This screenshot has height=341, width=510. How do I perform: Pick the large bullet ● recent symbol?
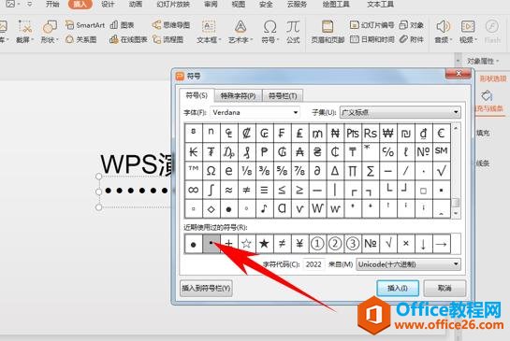click(x=193, y=244)
